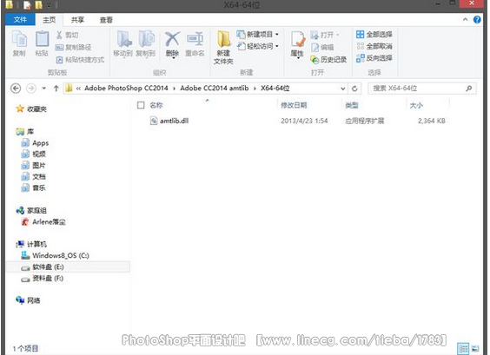
Task: Open the recent locations dropdown arrow
Action: coord(44,89)
